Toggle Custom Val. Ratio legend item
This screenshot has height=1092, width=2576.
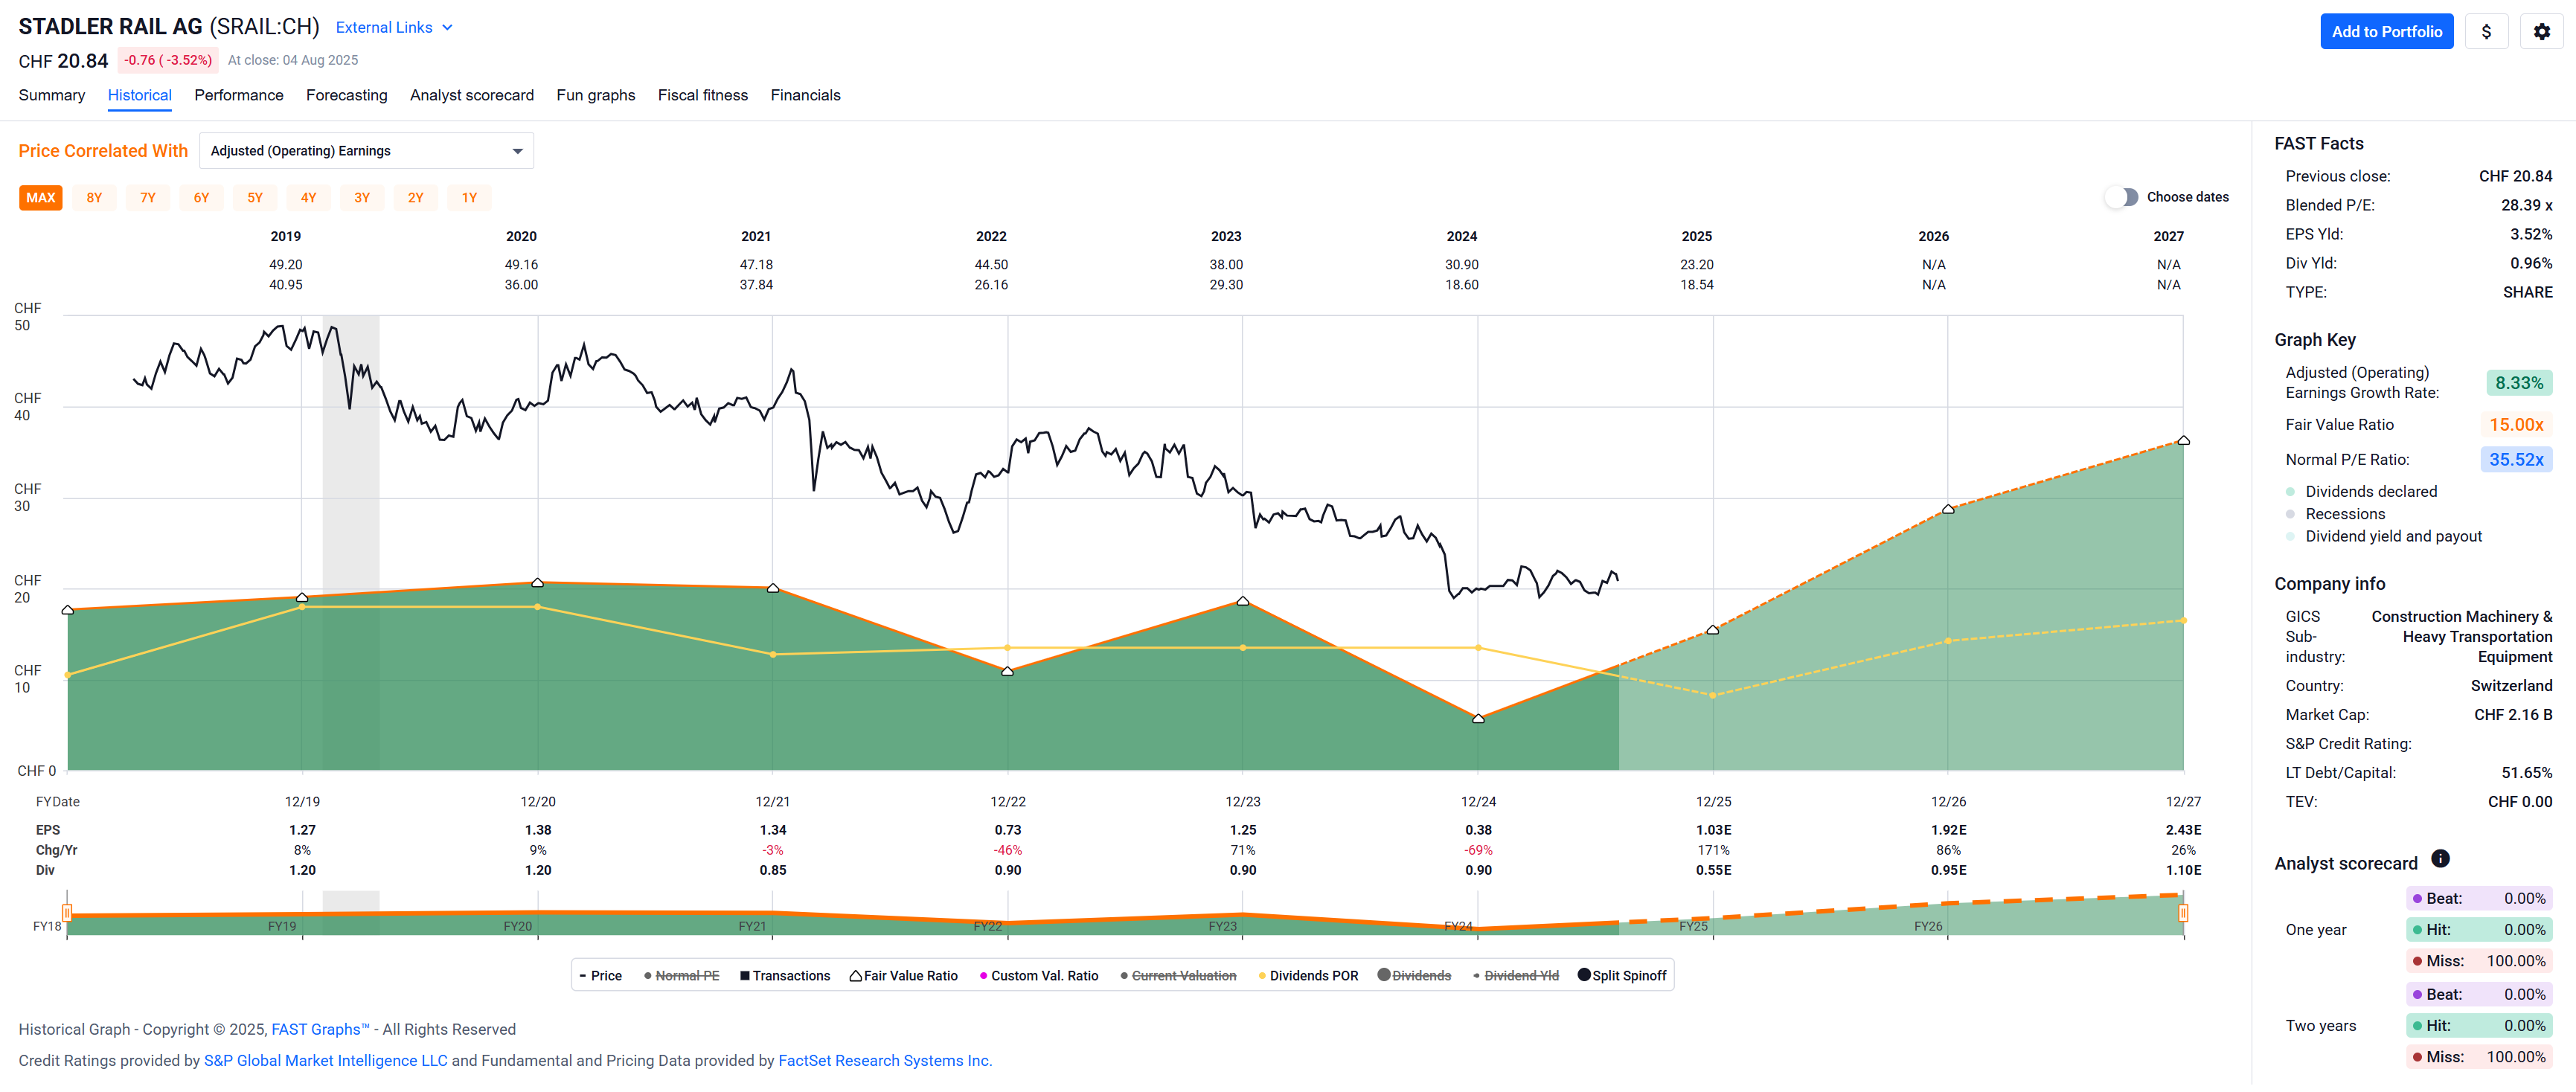pos(1039,976)
